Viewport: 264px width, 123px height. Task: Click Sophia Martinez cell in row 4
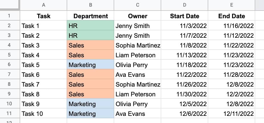(x=138, y=45)
